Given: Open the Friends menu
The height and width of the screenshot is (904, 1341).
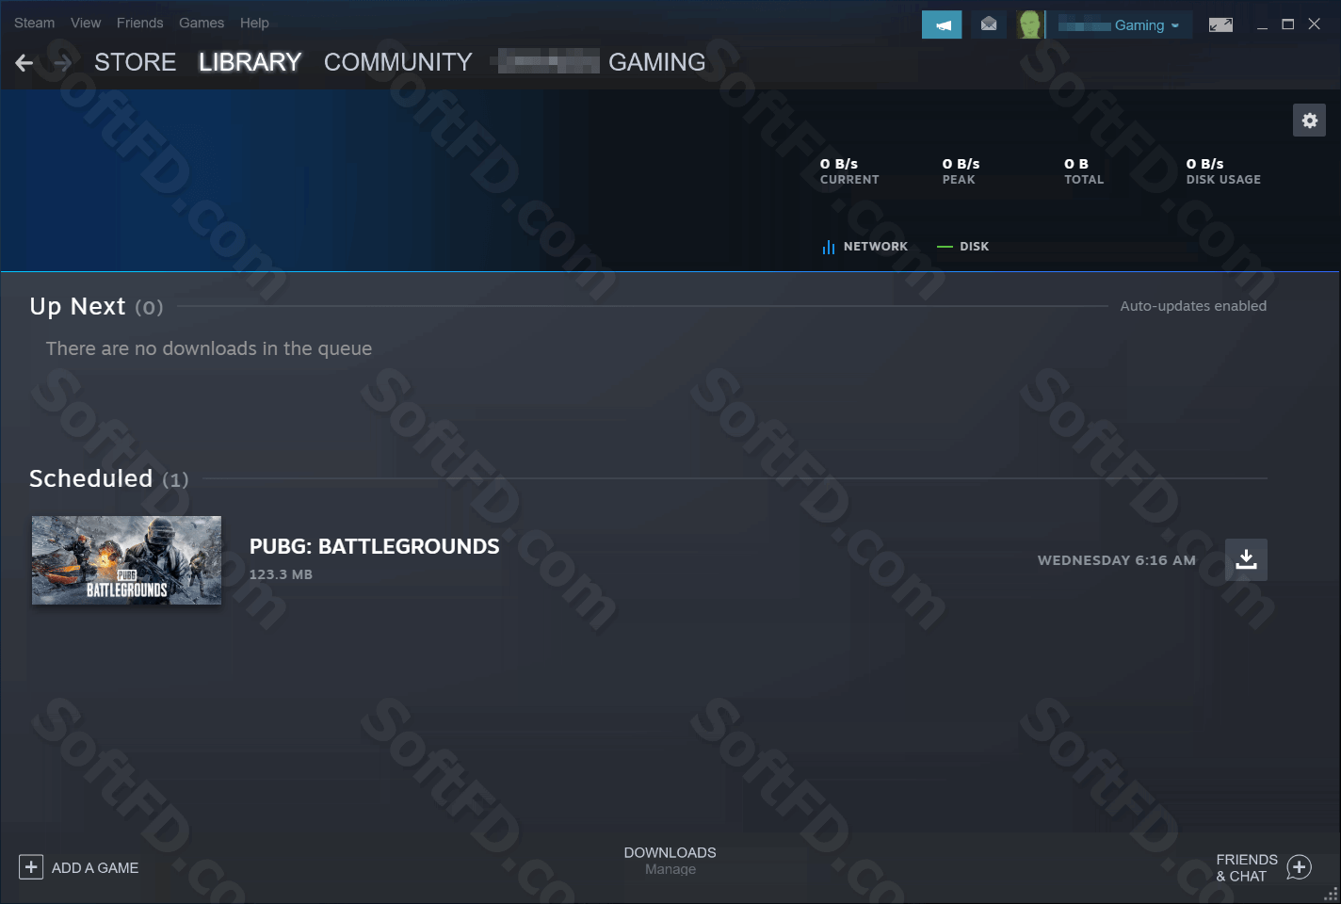Looking at the screenshot, I should 140,23.
